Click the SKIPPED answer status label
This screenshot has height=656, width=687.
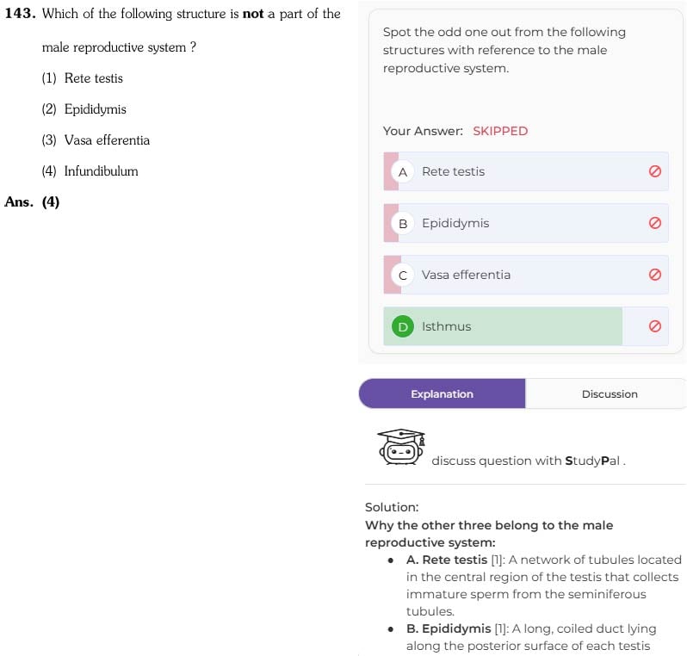click(500, 131)
